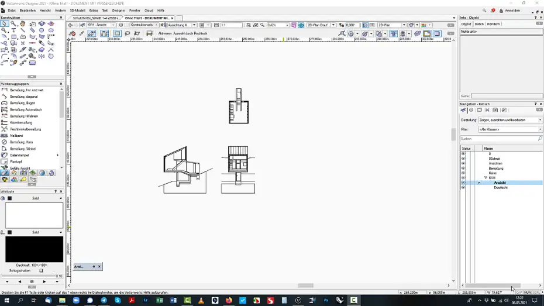Select the Double Line tool
Image resolution: width=544 pixels, height=306 pixels.
click(x=32, y=30)
